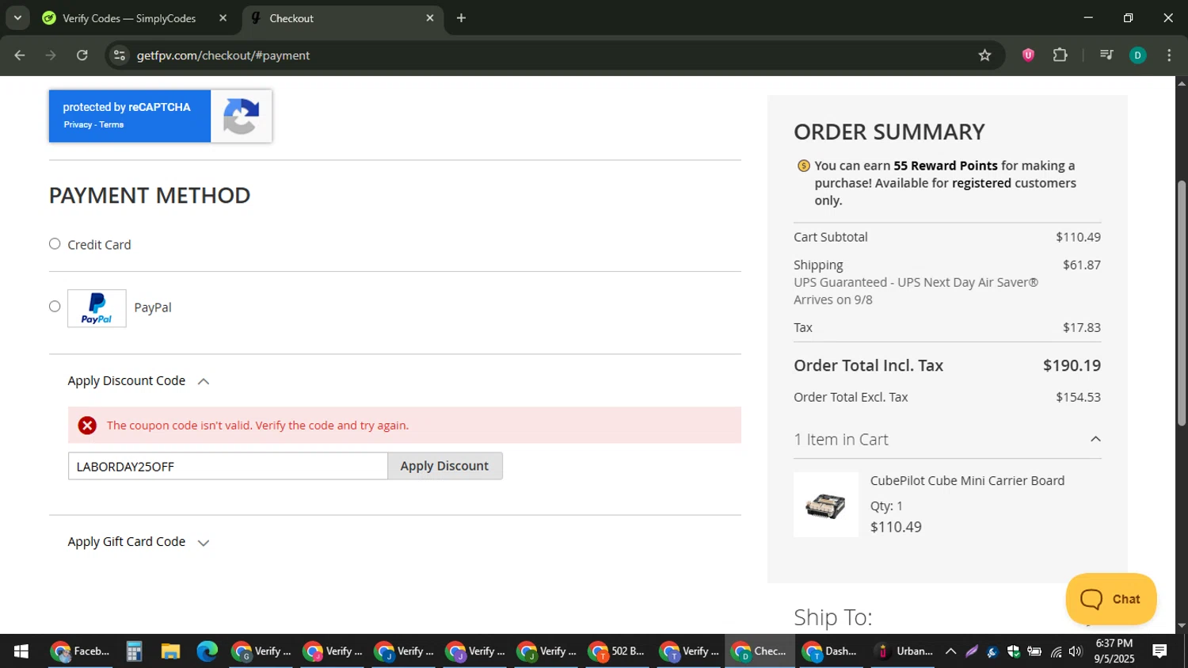Open the Calculator app from taskbar
Screen dimensions: 1188x668
pyautogui.click(x=134, y=651)
